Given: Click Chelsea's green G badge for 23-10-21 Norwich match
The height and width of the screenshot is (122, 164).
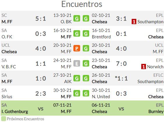Looking at the screenshot, I should pos(86,63).
